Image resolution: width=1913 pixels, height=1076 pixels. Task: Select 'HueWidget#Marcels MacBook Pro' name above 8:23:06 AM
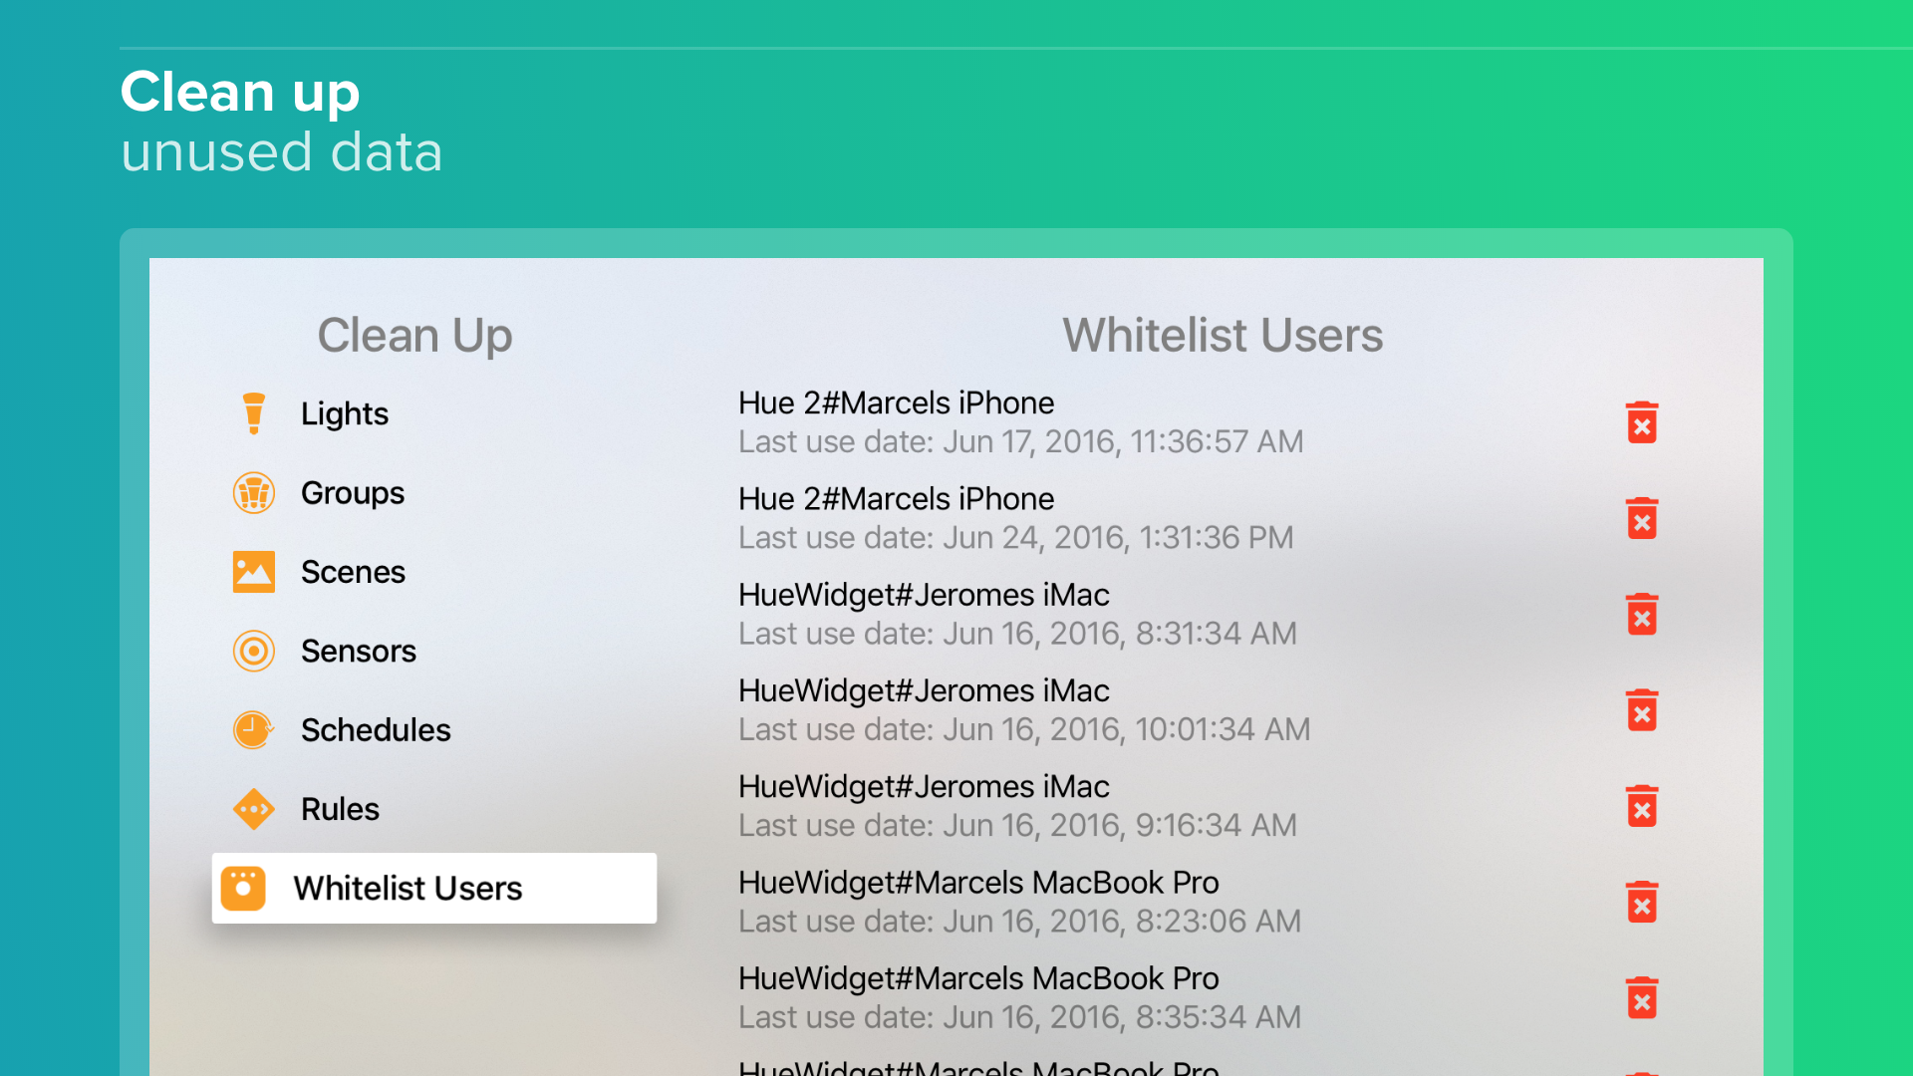tap(978, 882)
